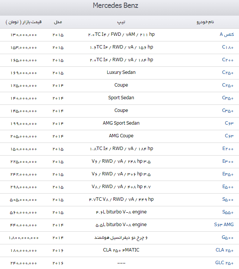
Task: Click the Sport Sedan type in C۳۵۰ row
Action: click(x=121, y=98)
